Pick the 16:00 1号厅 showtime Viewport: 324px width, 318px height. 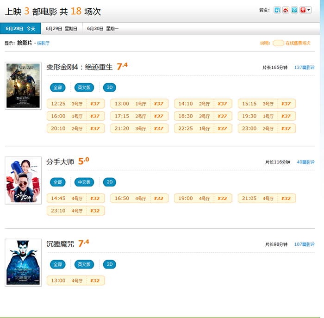pyautogui.click(x=76, y=116)
